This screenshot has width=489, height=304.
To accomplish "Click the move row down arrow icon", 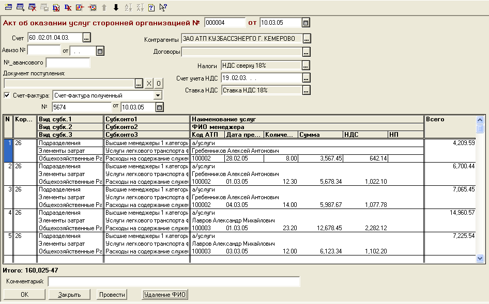I will click(x=116, y=7).
